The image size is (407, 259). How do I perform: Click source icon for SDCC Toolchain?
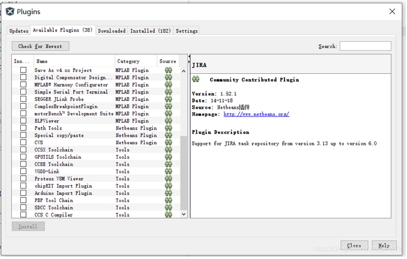click(x=168, y=208)
